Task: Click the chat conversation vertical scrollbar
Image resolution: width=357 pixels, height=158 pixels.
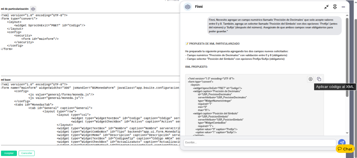Action: [347, 56]
